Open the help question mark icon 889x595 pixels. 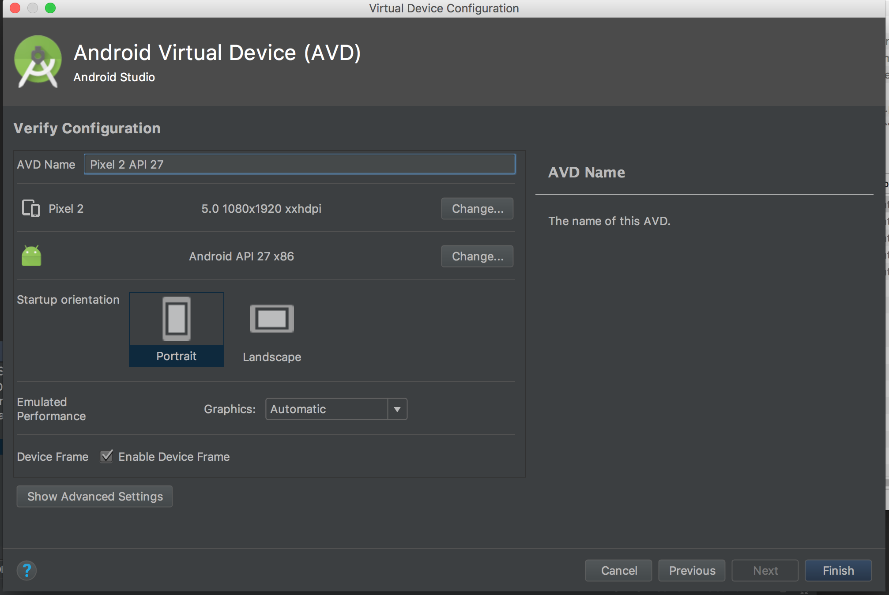pos(27,570)
